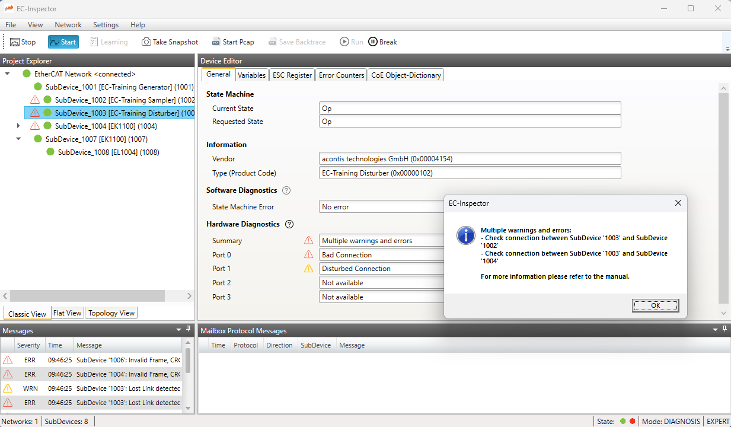Click the EtherCAT Network green status icon
This screenshot has width=731, height=427.
coord(26,74)
